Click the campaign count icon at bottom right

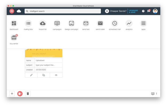pos(153,94)
